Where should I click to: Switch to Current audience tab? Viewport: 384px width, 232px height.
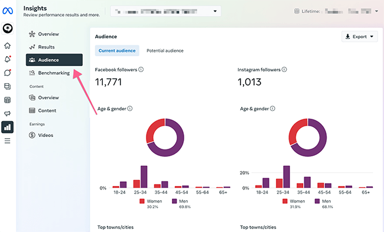[117, 51]
